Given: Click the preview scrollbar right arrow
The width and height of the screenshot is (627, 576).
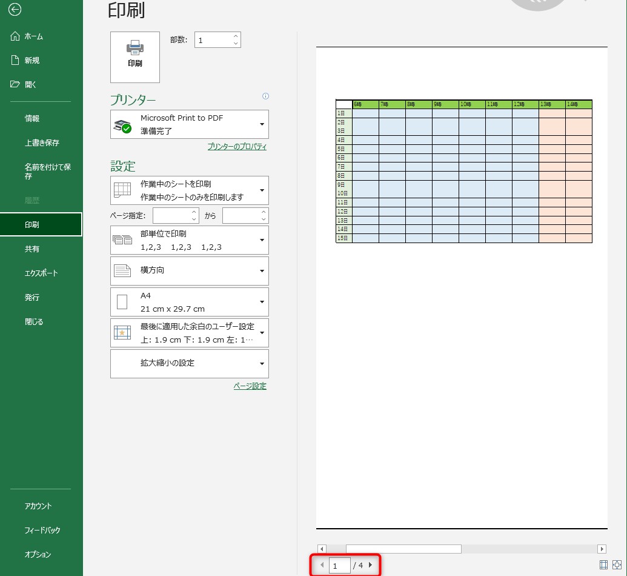Looking at the screenshot, I should pos(602,549).
